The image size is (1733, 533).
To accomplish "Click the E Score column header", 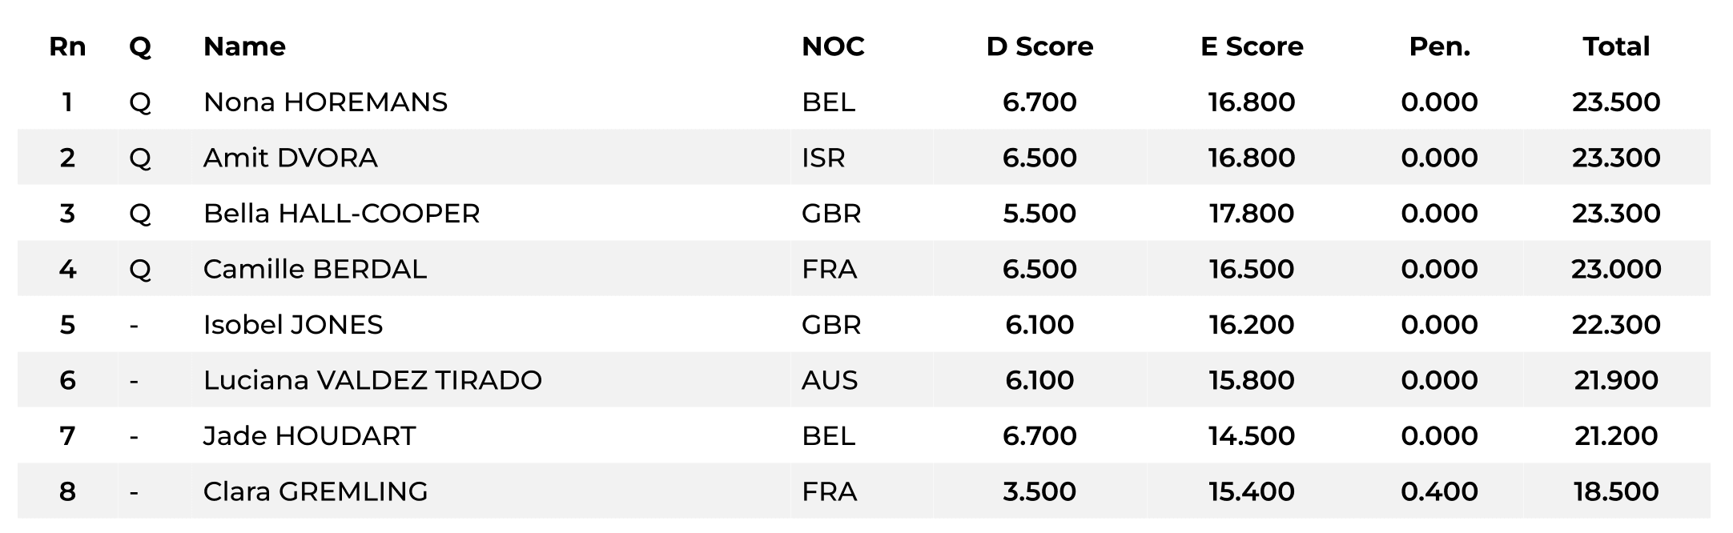I will click(1252, 46).
